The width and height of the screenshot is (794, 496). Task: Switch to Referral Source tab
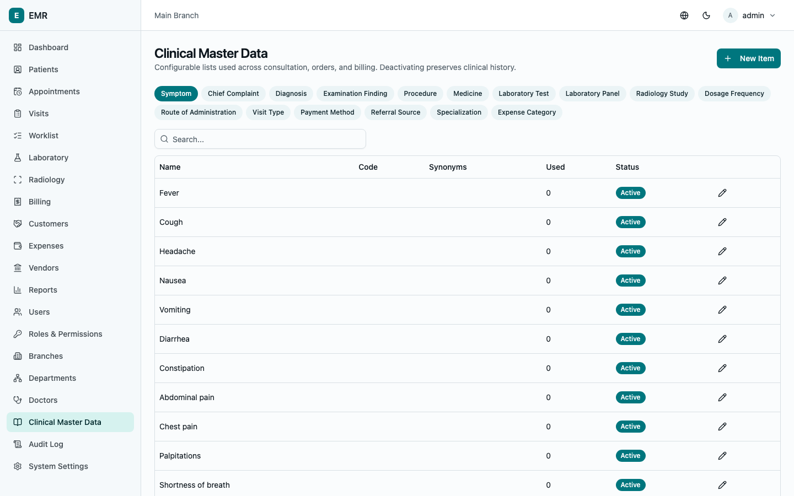(x=395, y=112)
